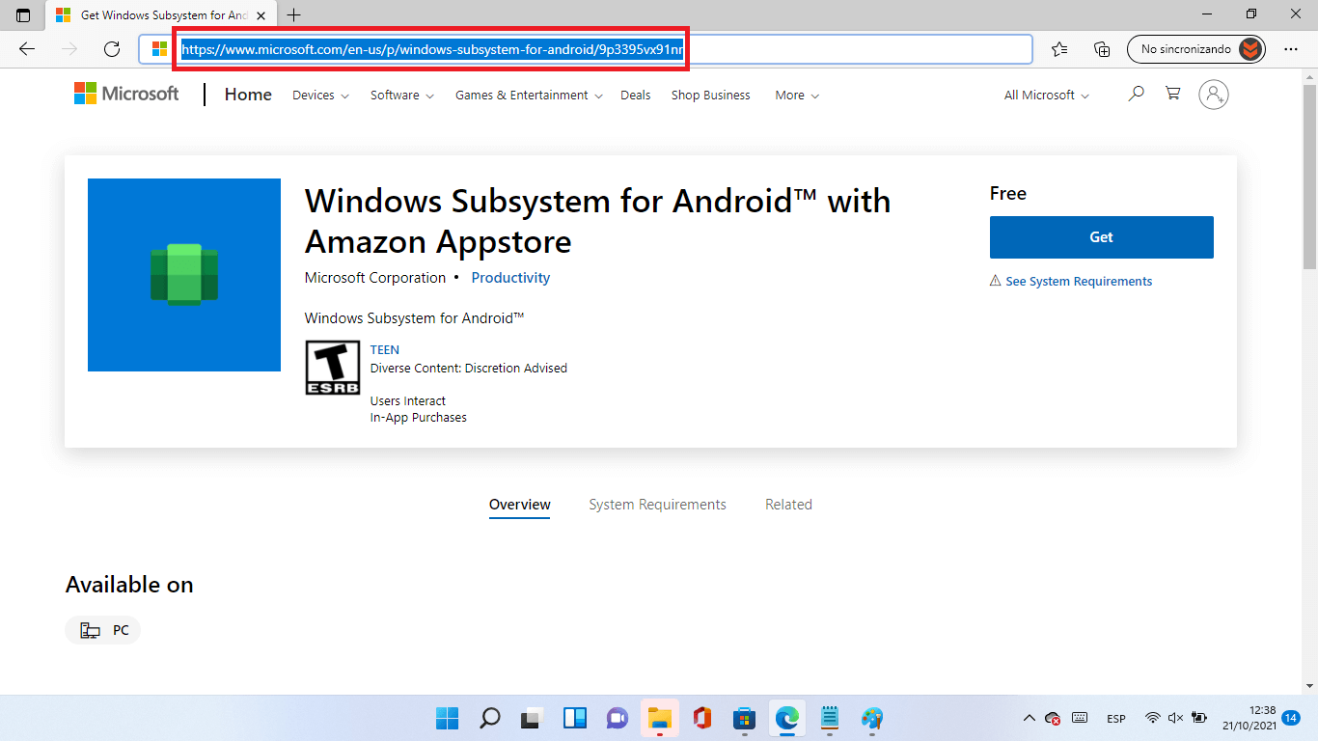Open notification count badge
The height and width of the screenshot is (741, 1318).
point(1291,718)
